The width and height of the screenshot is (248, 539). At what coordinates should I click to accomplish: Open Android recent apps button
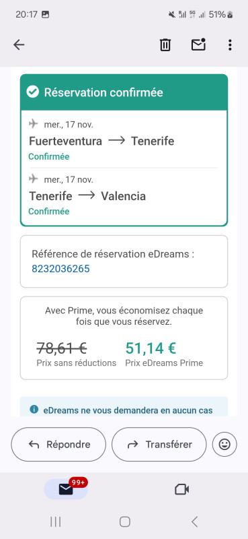pos(56,521)
